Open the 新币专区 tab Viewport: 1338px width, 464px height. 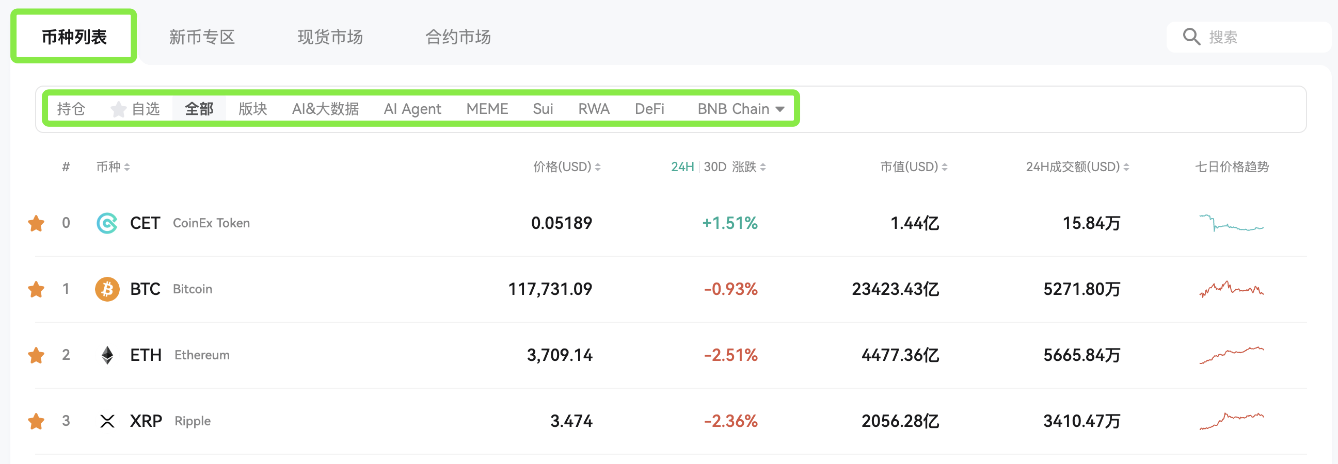202,37
